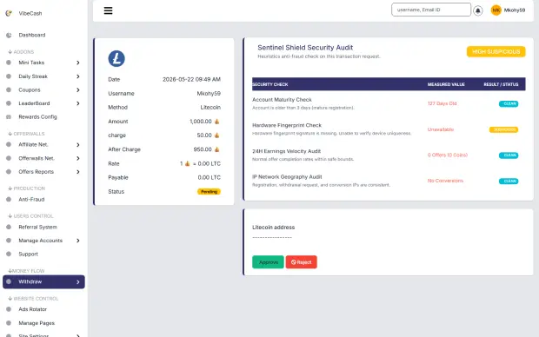Expand the Mini Tasks chevron
This screenshot has height=337, width=539.
[x=78, y=63]
